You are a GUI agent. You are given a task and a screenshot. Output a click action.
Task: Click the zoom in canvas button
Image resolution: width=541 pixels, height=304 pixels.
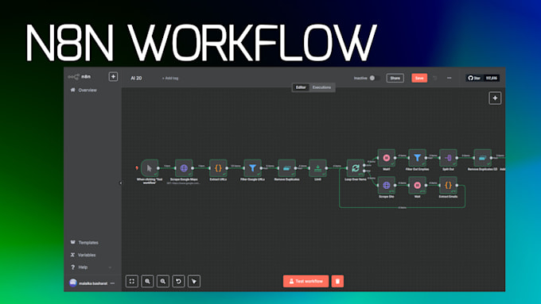[x=147, y=281]
